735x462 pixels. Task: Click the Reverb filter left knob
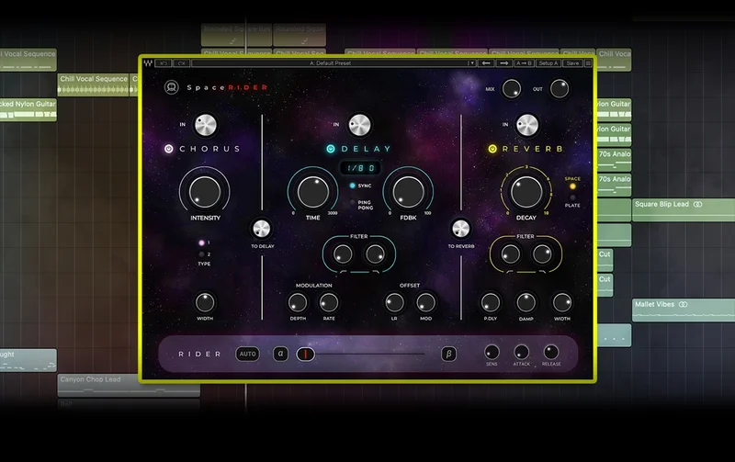click(x=511, y=254)
